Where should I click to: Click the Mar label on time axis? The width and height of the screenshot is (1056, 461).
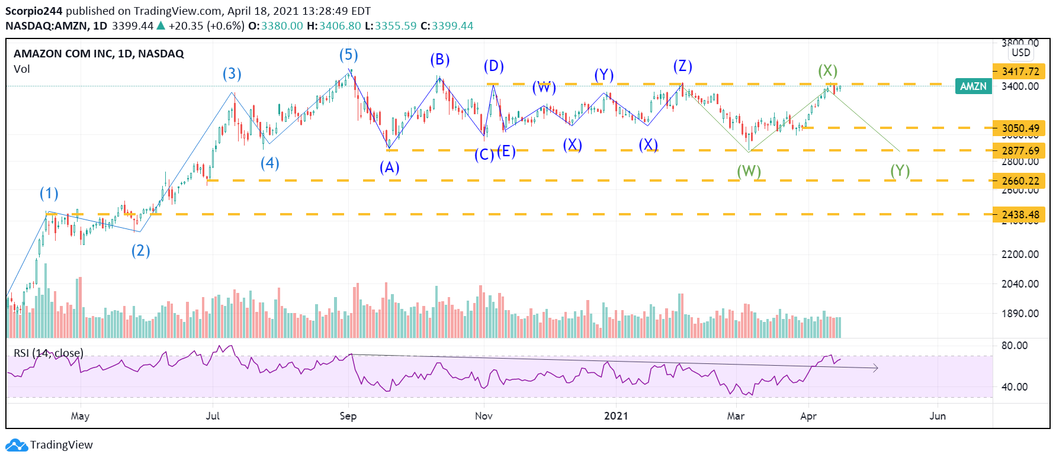[736, 416]
